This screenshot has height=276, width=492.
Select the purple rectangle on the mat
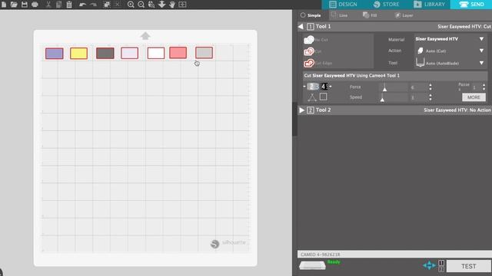point(55,54)
